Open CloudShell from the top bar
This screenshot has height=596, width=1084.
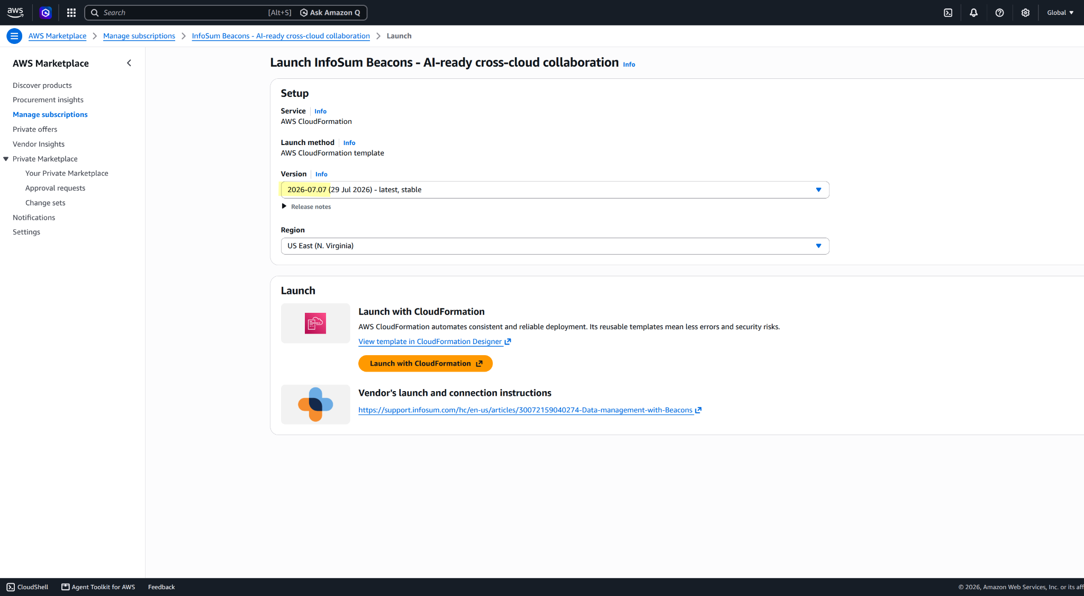(948, 13)
